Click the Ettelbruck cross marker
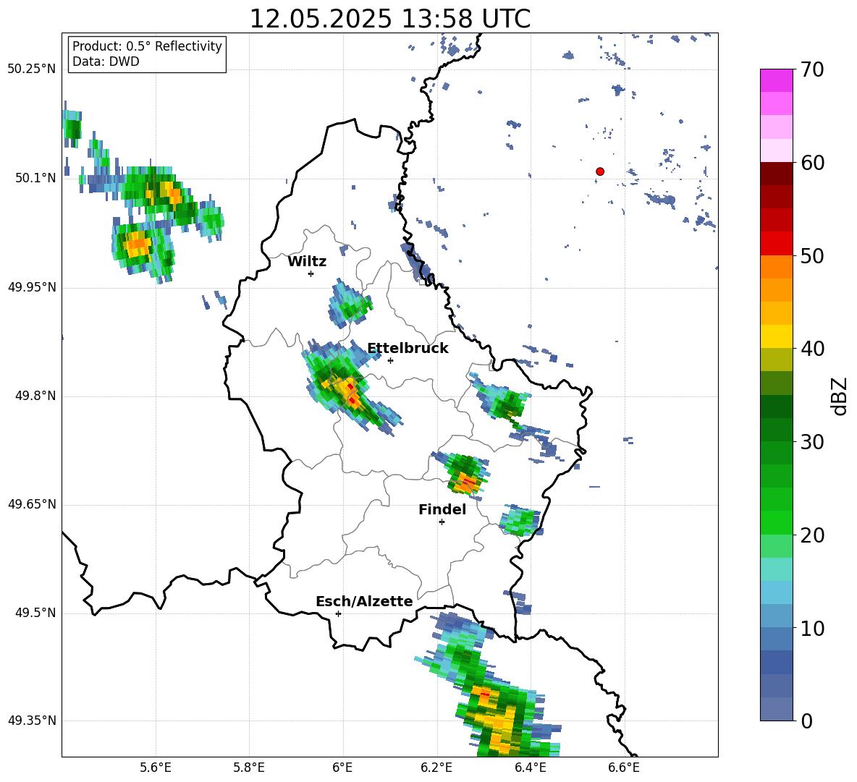Image resolution: width=857 pixels, height=782 pixels. [390, 360]
